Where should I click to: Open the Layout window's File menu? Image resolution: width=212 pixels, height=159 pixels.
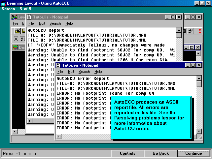pyautogui.click(x=16, y=23)
